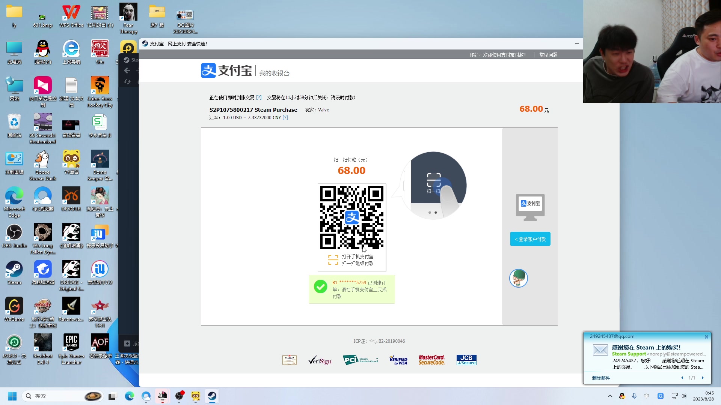Screen dimensions: 721x405
Task: Open the WeGame desktop shortcut
Action: click(14, 310)
